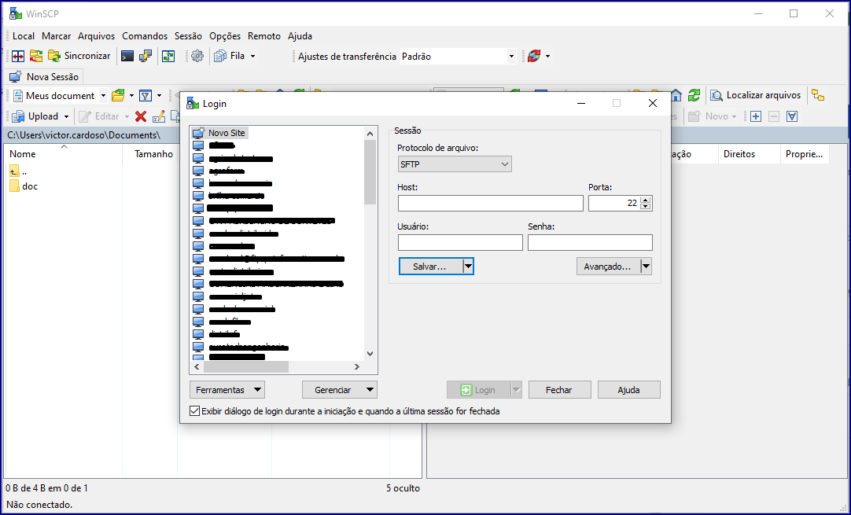Click the blue plus select files icon
The height and width of the screenshot is (515, 851).
coord(756,116)
